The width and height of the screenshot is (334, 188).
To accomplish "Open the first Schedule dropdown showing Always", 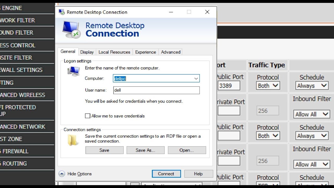I will click(312, 86).
